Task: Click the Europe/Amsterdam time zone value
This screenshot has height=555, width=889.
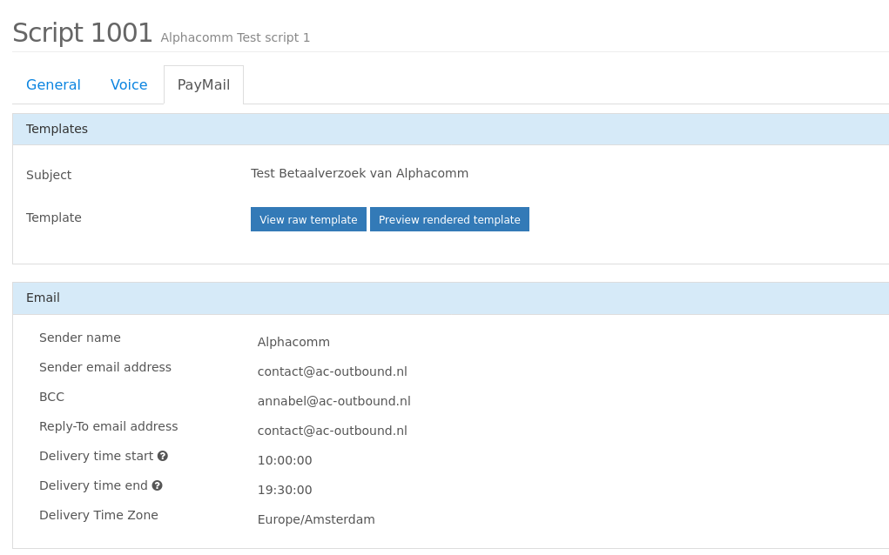Action: tap(316, 519)
